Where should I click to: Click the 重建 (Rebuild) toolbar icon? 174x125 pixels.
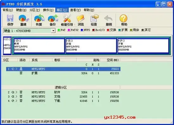(x=23, y=20)
